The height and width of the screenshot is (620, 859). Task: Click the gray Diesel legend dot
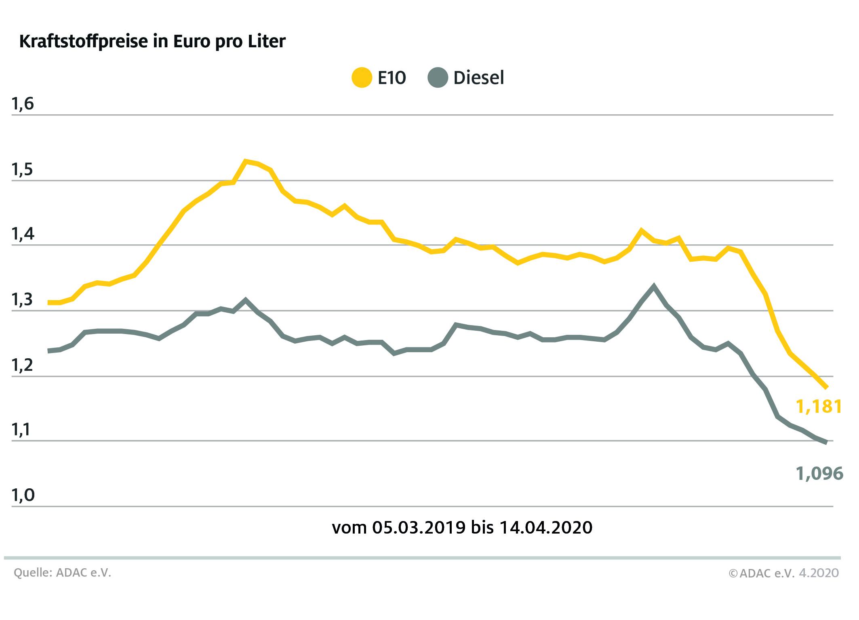click(x=438, y=77)
